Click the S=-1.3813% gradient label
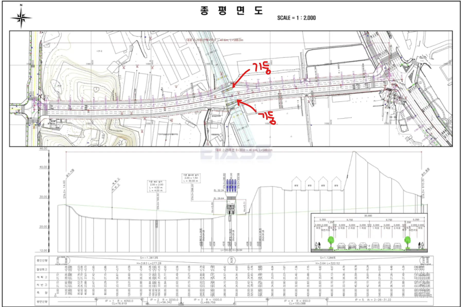This screenshot has height=307, width=463. pyautogui.click(x=149, y=258)
